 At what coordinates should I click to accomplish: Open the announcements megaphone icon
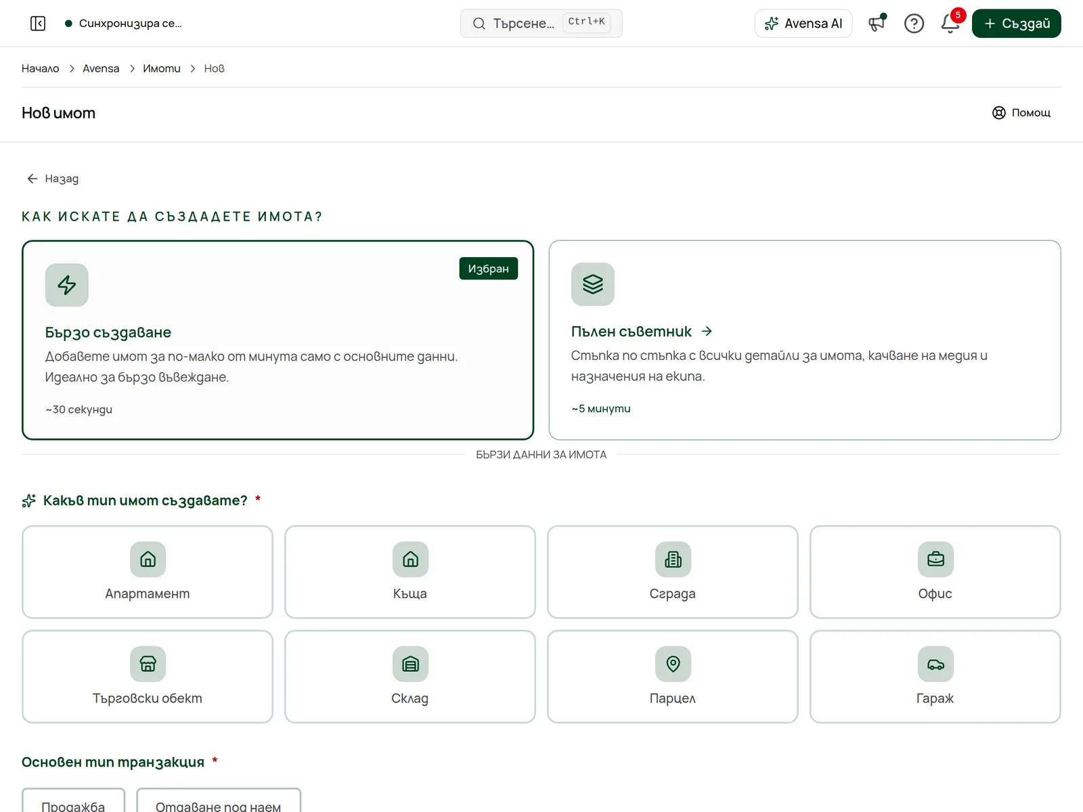877,24
